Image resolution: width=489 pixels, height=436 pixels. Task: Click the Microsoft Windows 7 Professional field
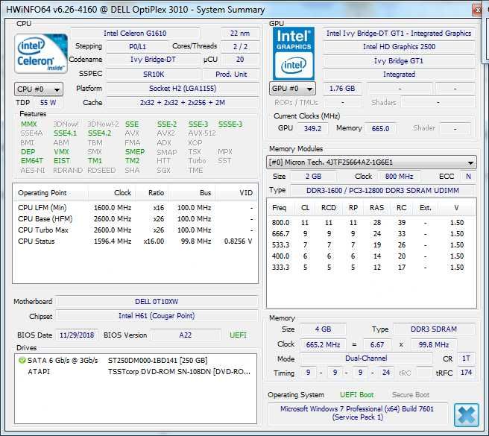(357, 413)
